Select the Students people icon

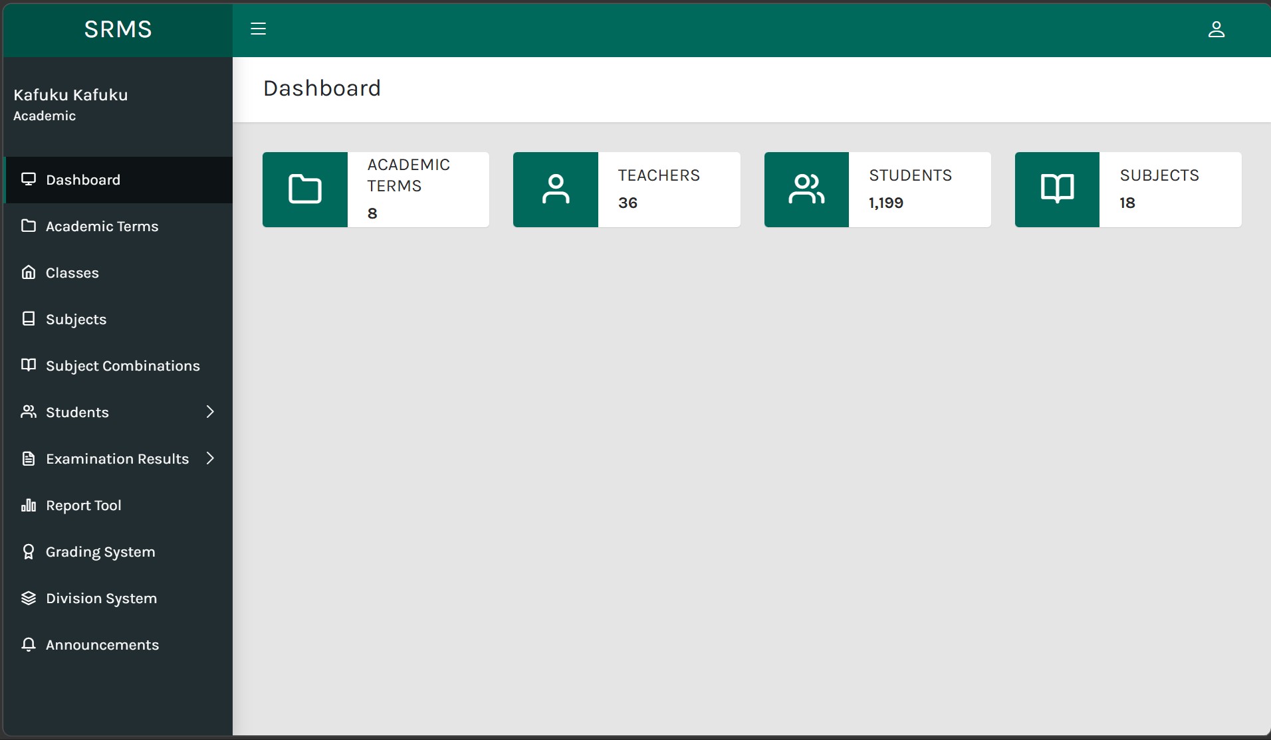29,412
